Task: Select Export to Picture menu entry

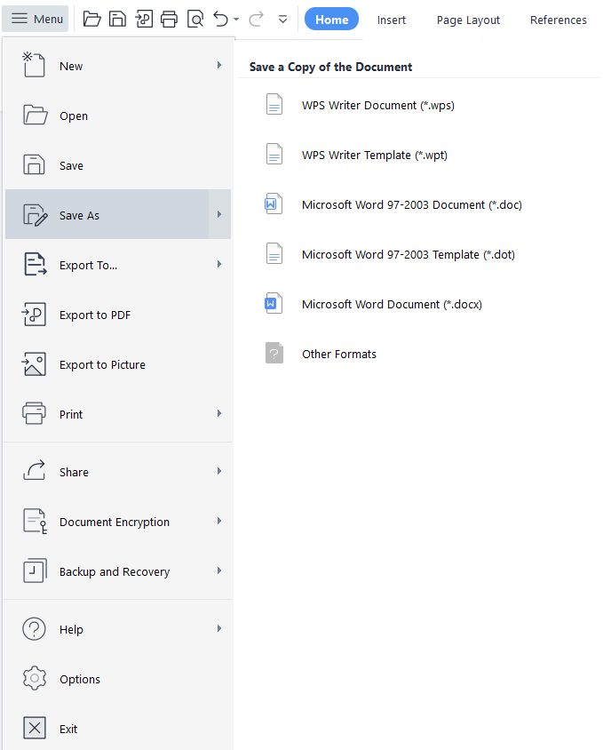Action: click(118, 364)
